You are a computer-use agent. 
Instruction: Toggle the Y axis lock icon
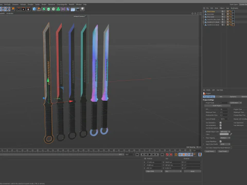click(3, 9)
